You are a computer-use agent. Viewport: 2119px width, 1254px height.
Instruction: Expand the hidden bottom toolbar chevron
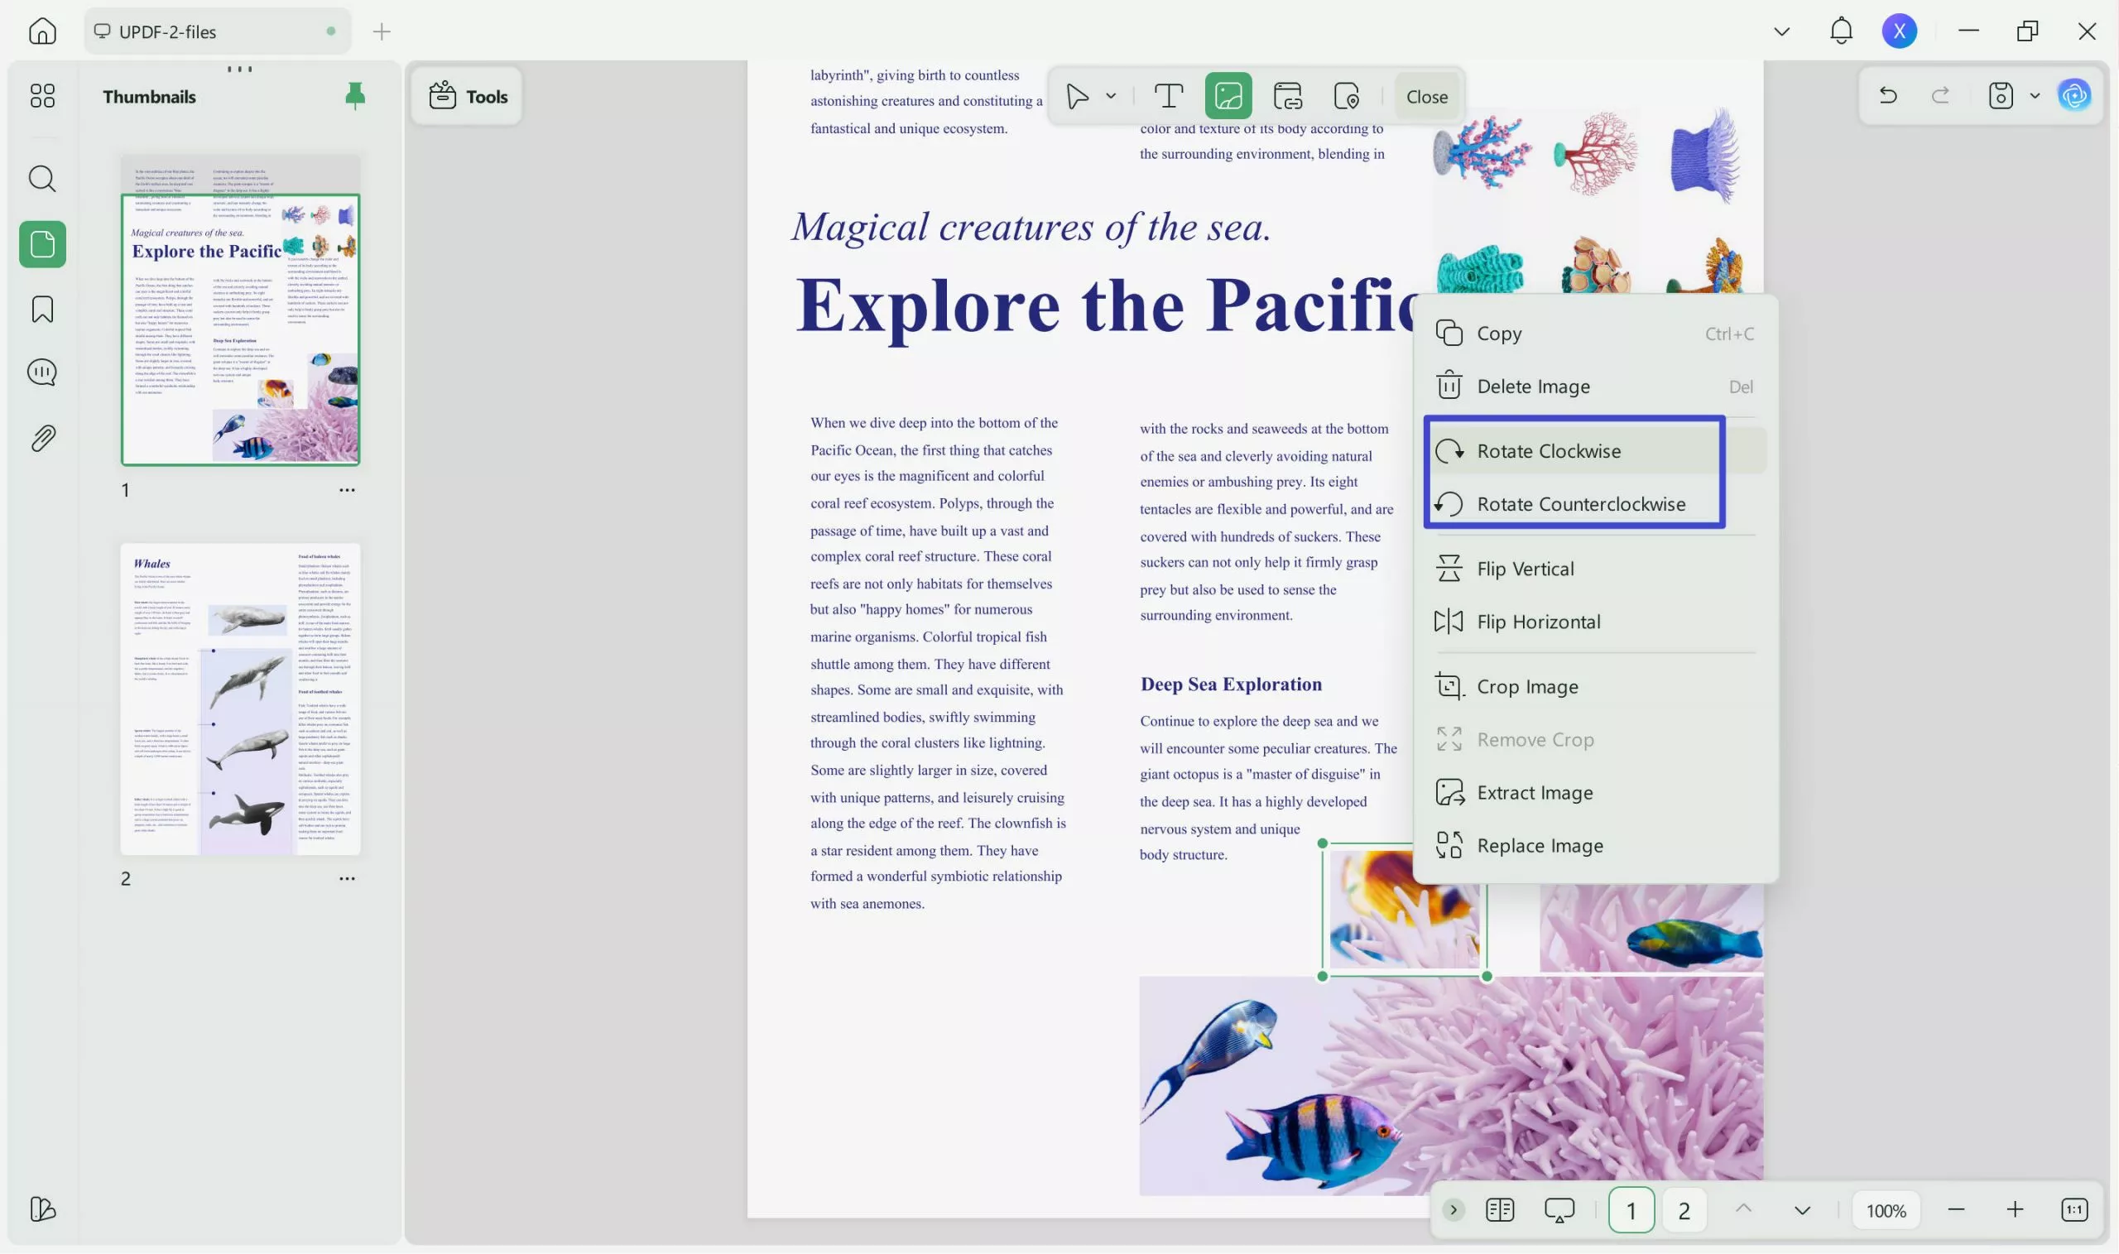(1453, 1209)
